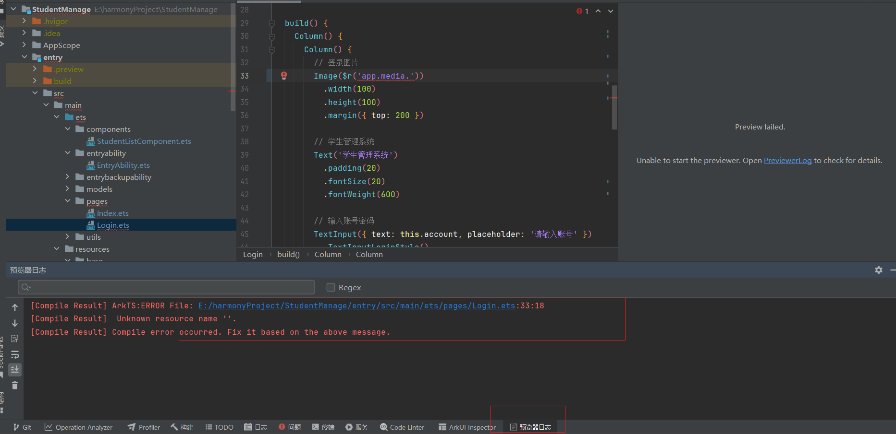896x434 pixels.
Task: Click the Index.ets file icon
Action: point(91,213)
